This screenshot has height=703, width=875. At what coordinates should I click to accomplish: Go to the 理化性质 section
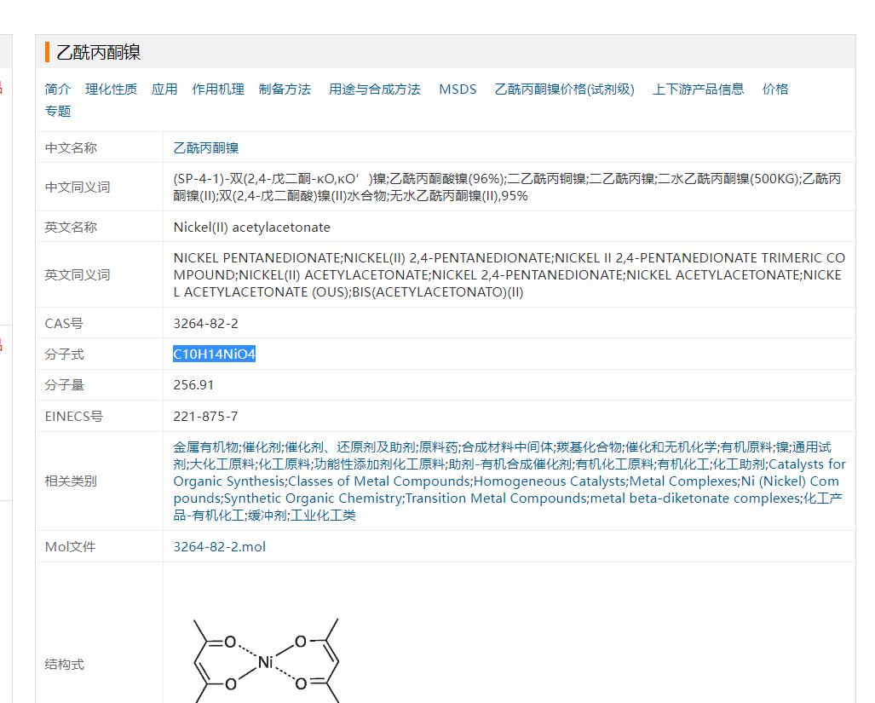[111, 89]
